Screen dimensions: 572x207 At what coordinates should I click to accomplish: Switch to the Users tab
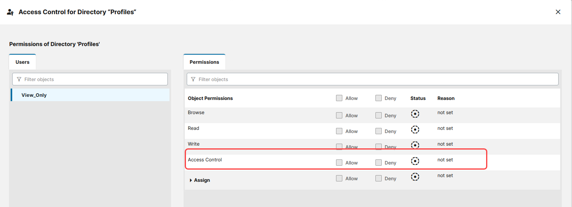pyautogui.click(x=22, y=62)
